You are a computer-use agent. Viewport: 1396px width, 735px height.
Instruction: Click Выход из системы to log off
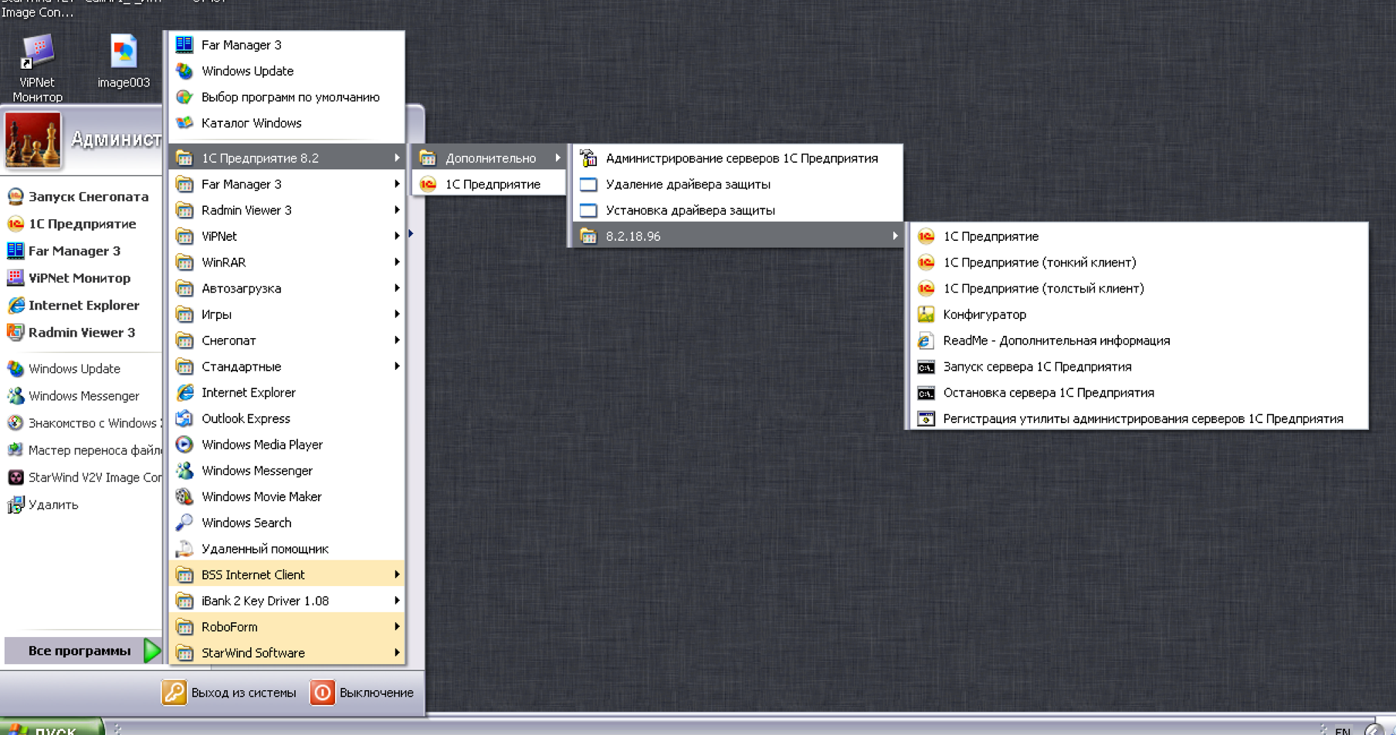click(x=229, y=693)
